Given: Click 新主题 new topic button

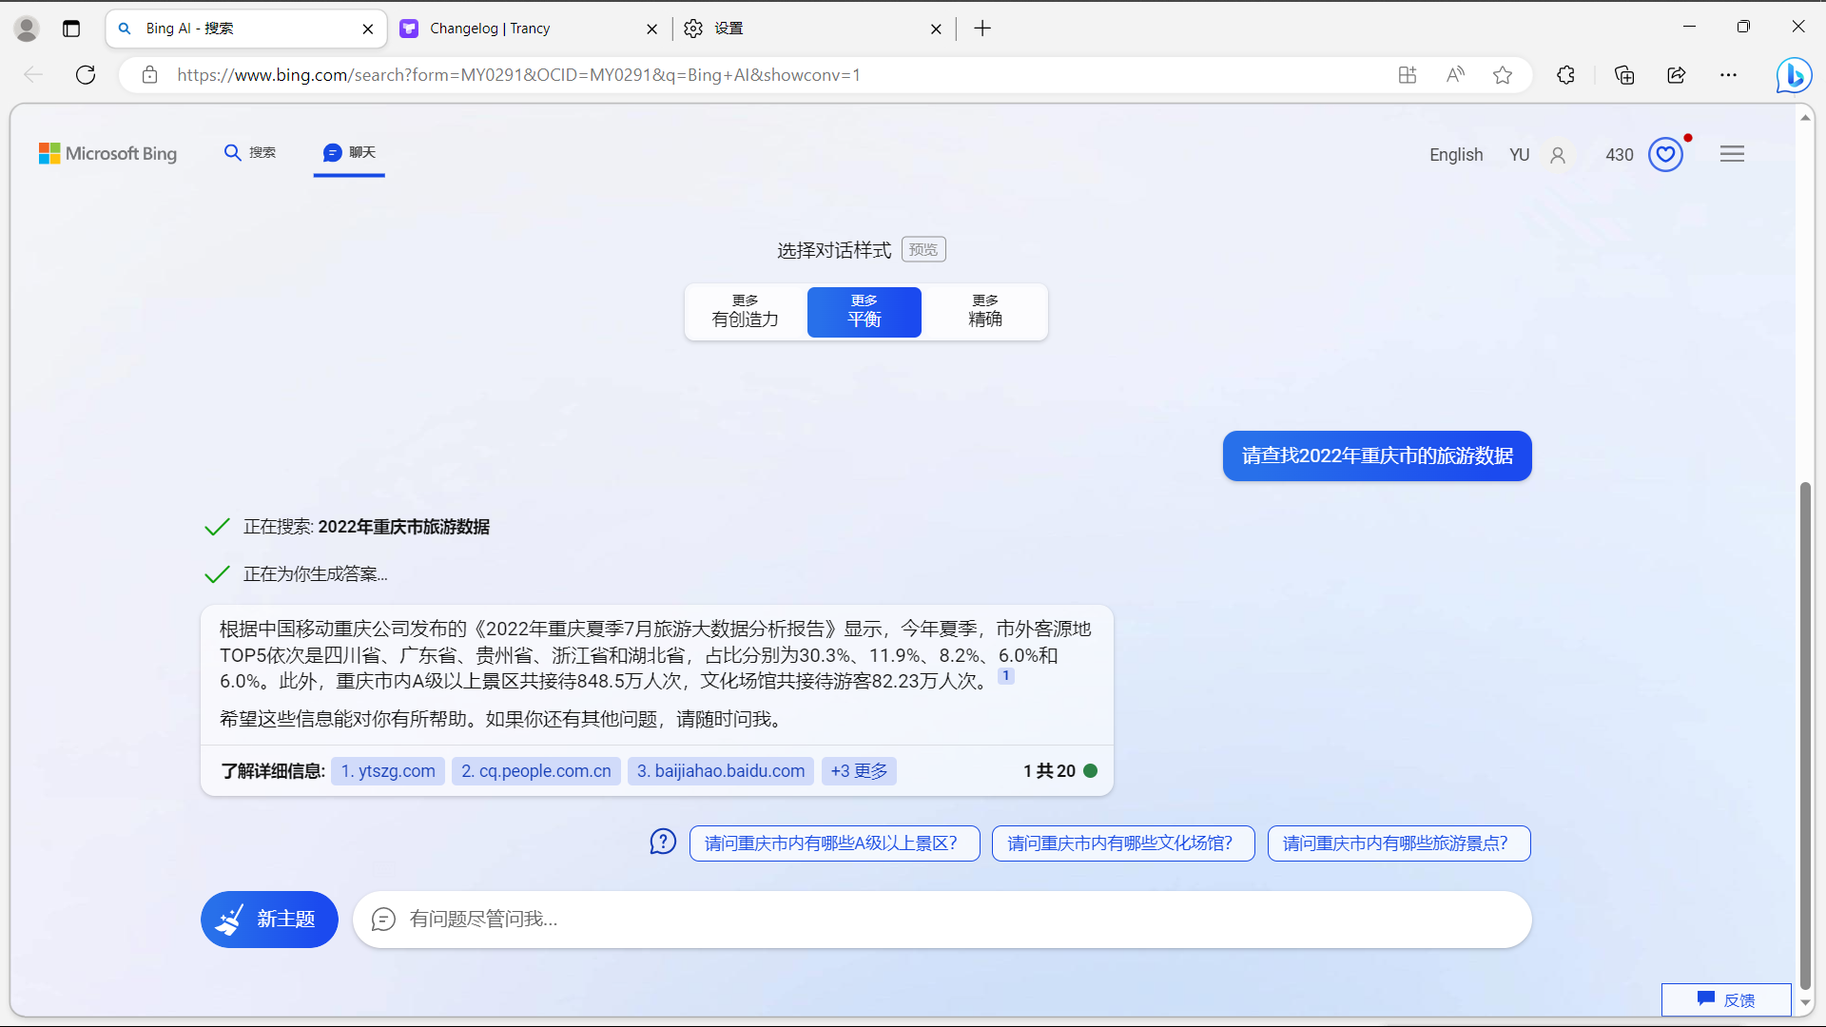Looking at the screenshot, I should click(269, 920).
